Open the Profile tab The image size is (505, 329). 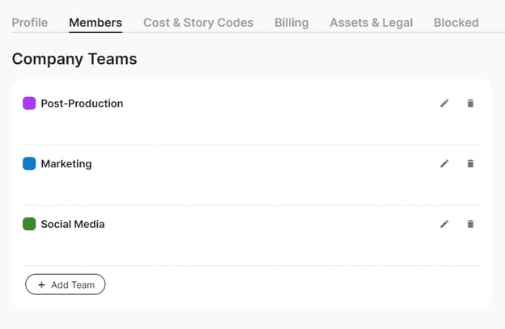click(30, 23)
